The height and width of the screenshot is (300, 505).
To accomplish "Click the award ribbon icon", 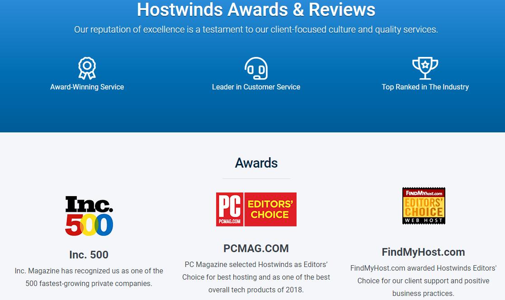I will tap(87, 68).
